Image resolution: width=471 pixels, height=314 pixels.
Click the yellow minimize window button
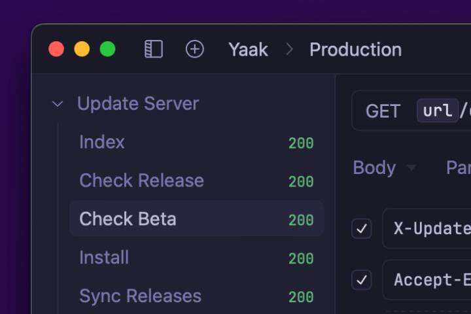coord(82,50)
